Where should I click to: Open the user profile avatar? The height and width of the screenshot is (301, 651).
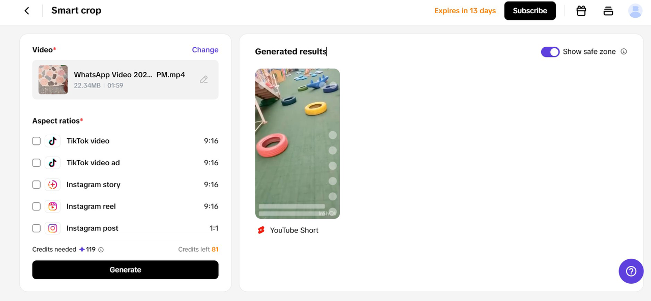click(x=635, y=11)
